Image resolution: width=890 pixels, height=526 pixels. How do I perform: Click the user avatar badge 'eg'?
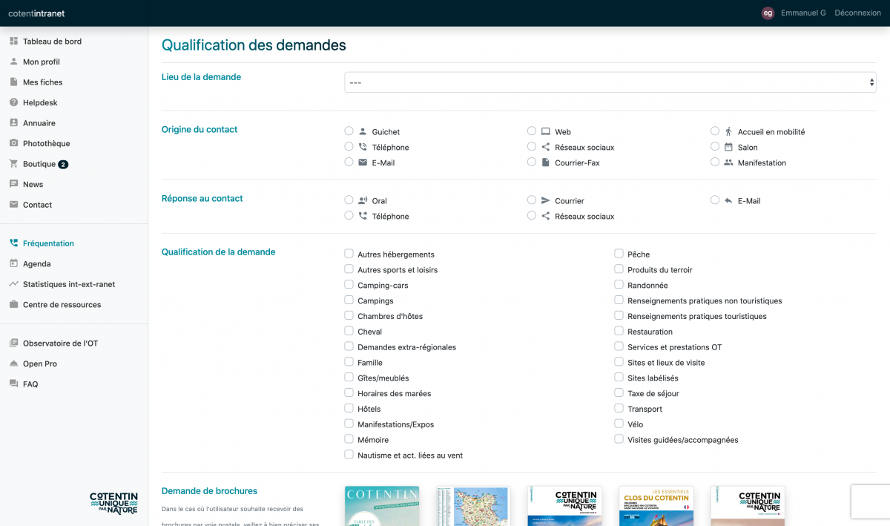click(x=768, y=13)
